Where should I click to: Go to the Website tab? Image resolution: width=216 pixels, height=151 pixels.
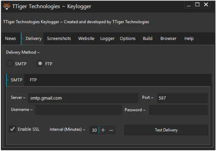point(86,38)
